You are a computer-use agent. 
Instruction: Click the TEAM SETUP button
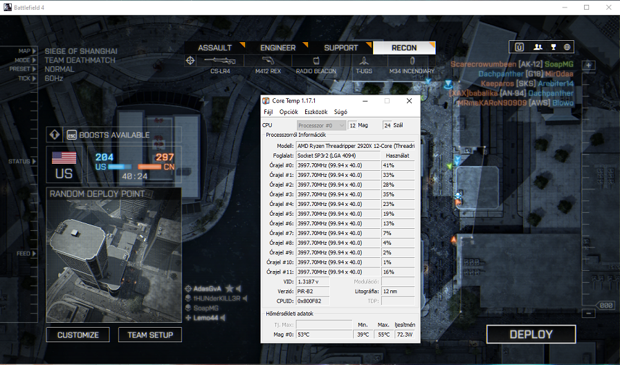click(x=150, y=335)
